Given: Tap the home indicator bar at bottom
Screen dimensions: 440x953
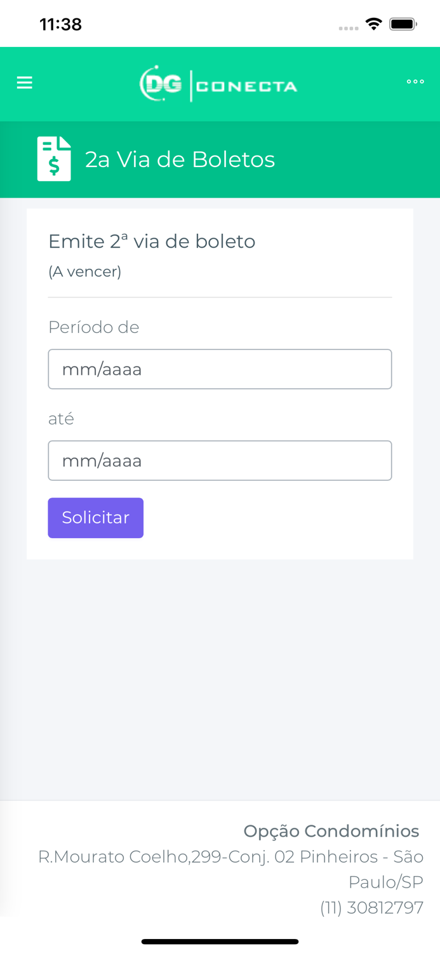Looking at the screenshot, I should [220, 941].
